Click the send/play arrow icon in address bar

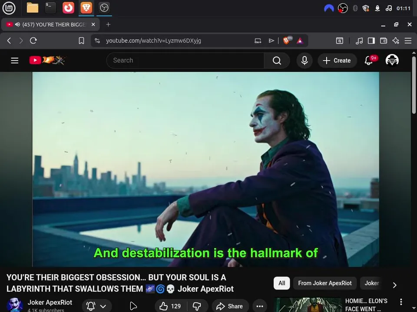coord(271,41)
